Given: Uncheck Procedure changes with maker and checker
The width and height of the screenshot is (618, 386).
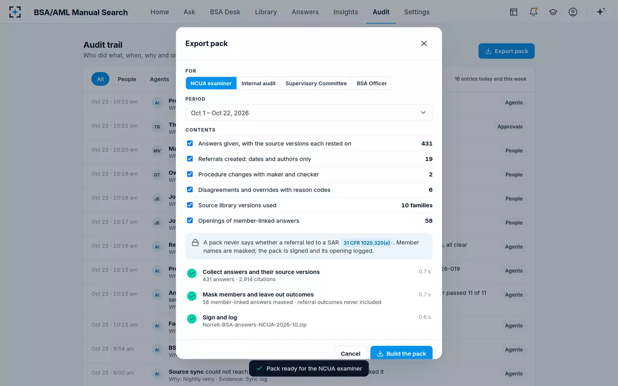Looking at the screenshot, I should [x=190, y=174].
